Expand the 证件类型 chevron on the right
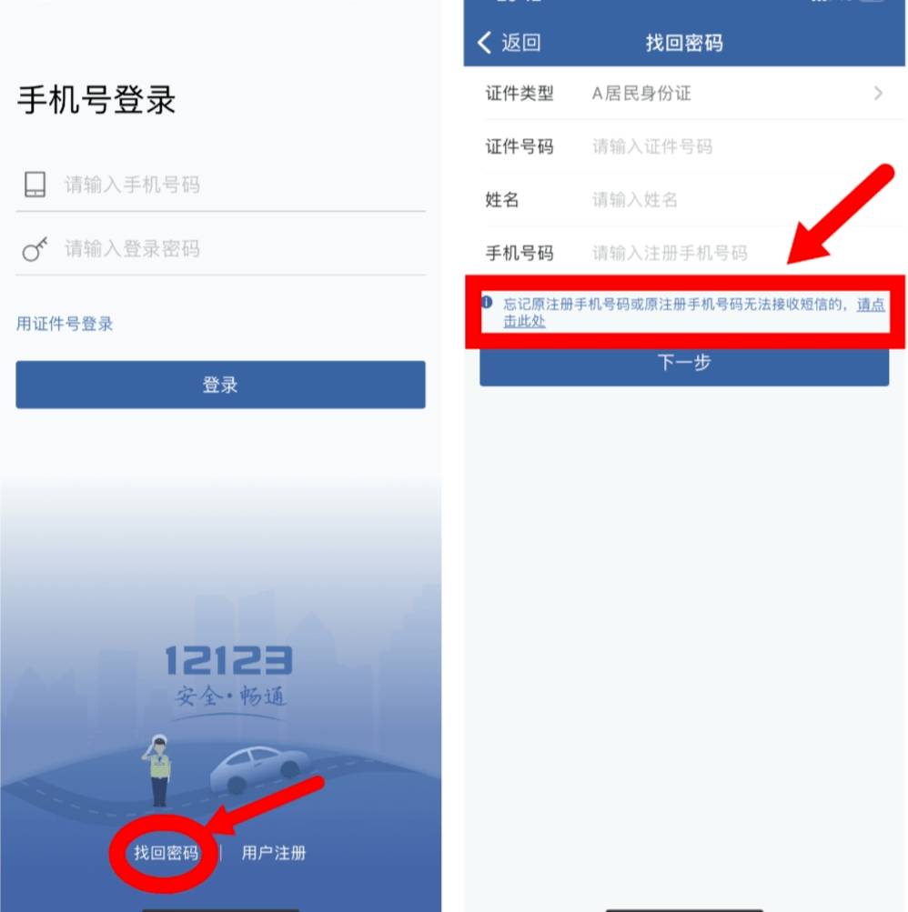Screen dimensions: 908x912 (878, 93)
